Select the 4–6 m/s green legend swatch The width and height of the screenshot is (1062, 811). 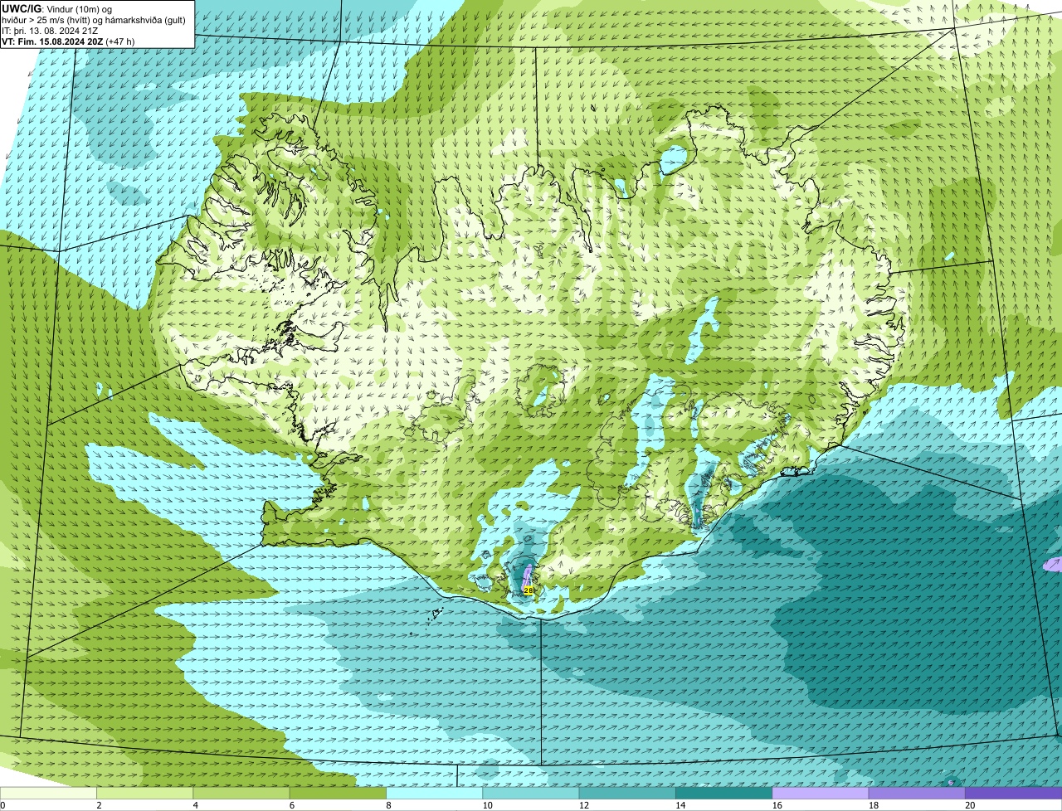tap(241, 793)
